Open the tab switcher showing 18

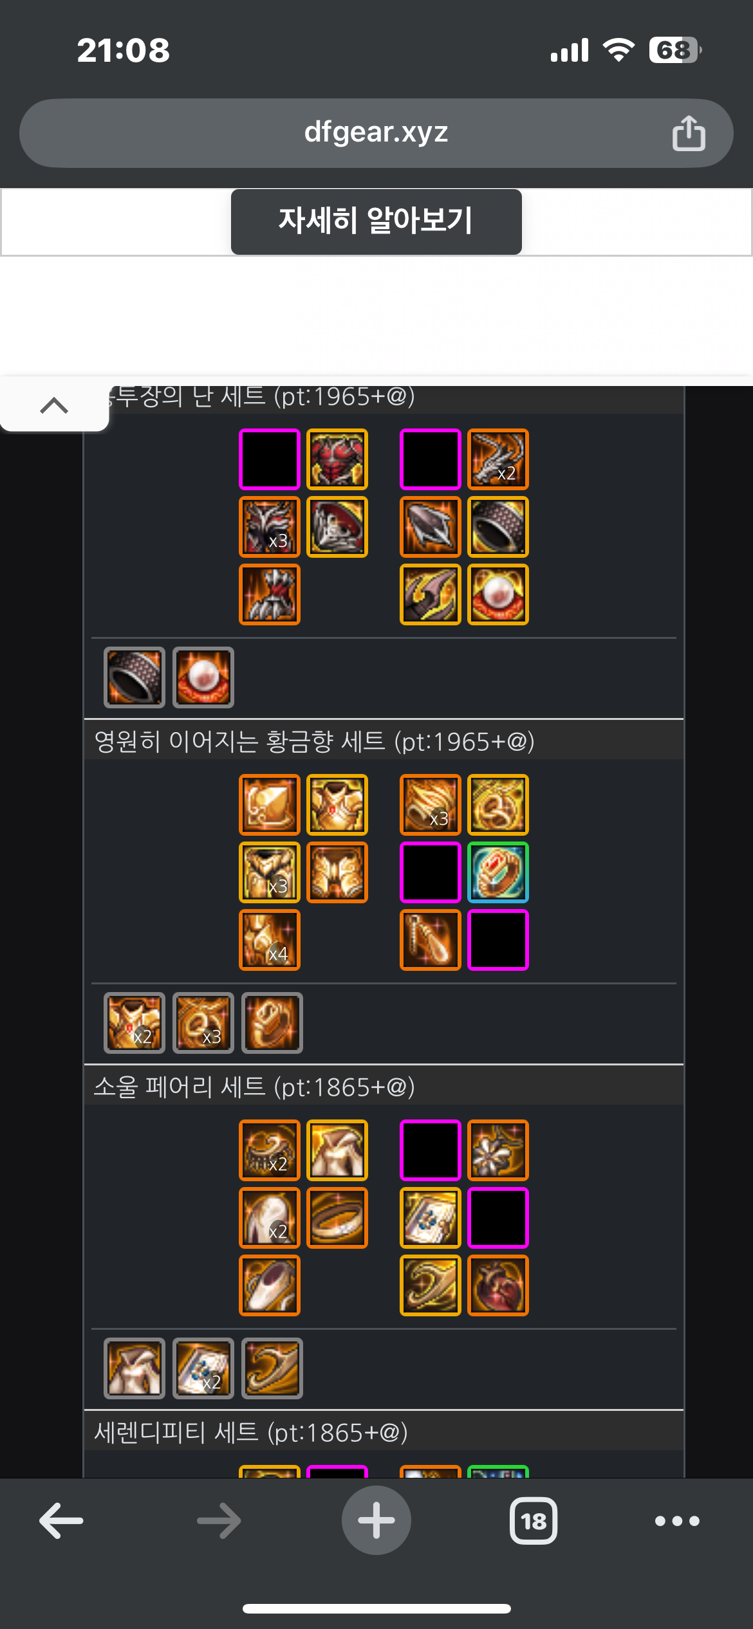click(x=534, y=1521)
